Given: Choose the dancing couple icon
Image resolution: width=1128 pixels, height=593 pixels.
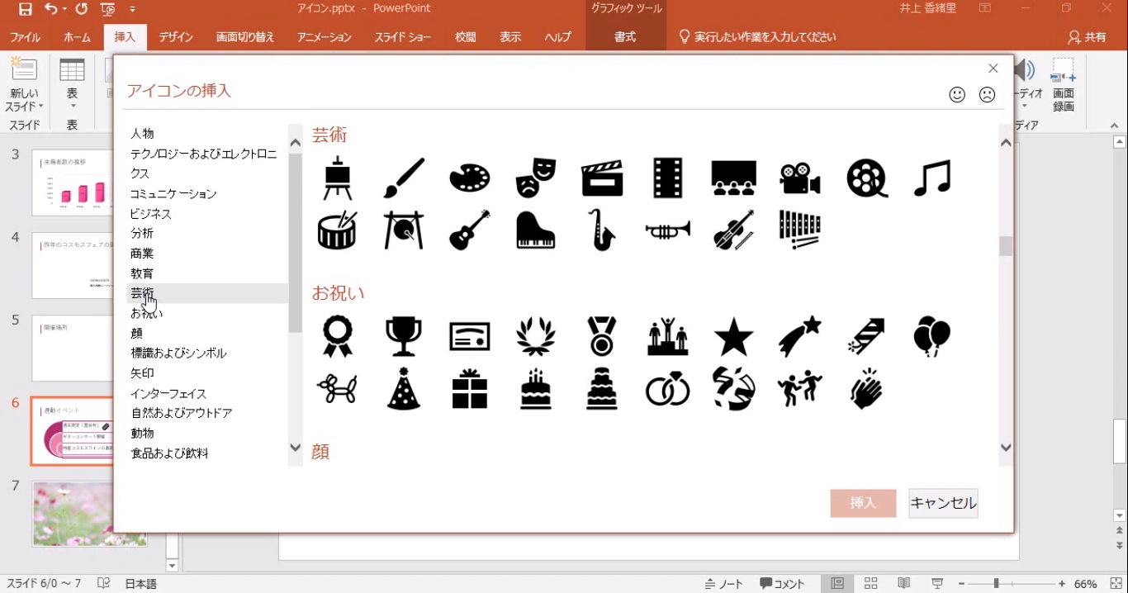Looking at the screenshot, I should 800,389.
